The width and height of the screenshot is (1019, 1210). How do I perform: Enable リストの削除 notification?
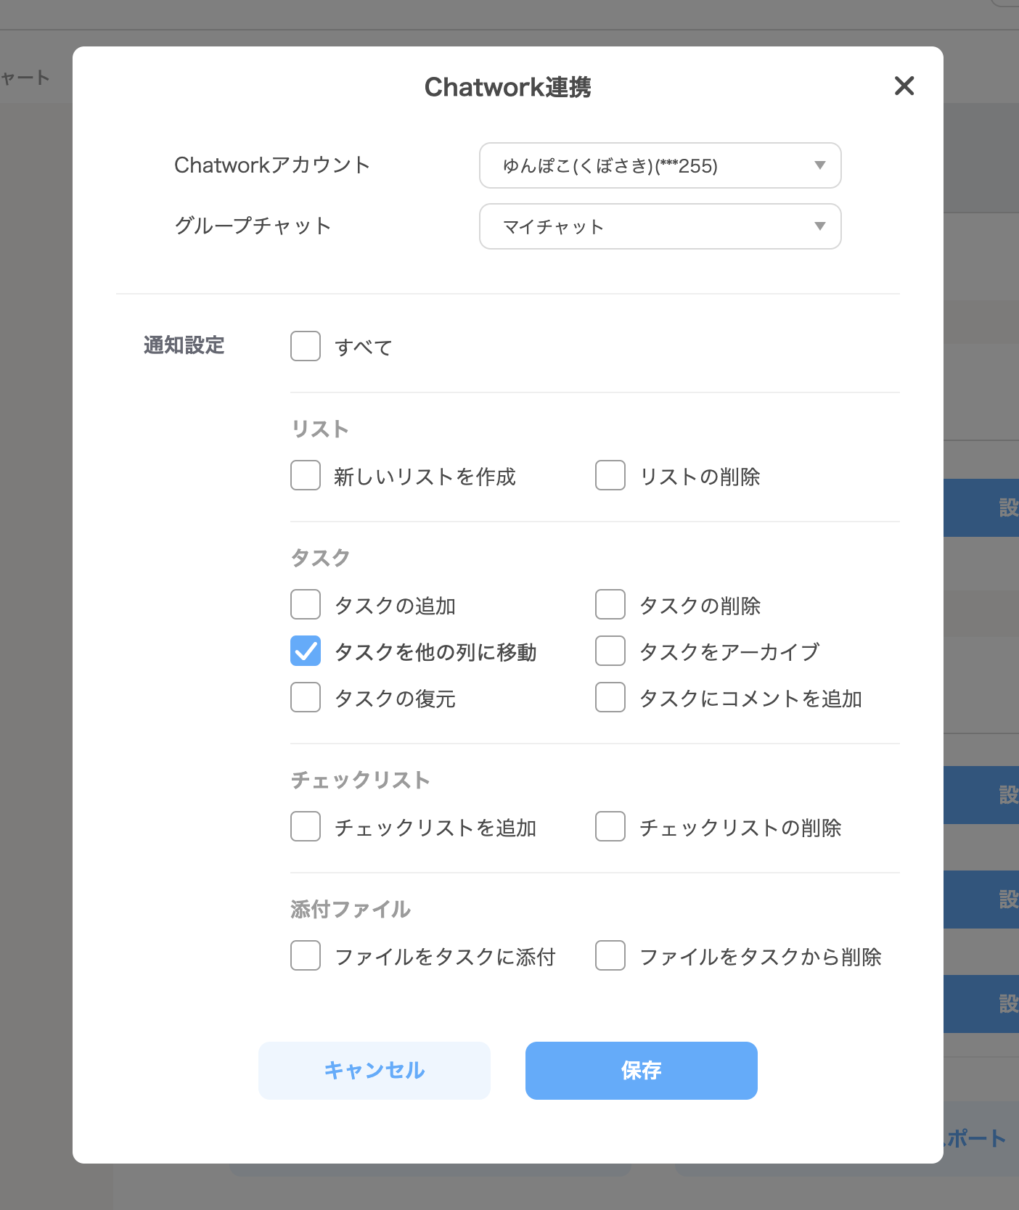pyautogui.click(x=610, y=475)
